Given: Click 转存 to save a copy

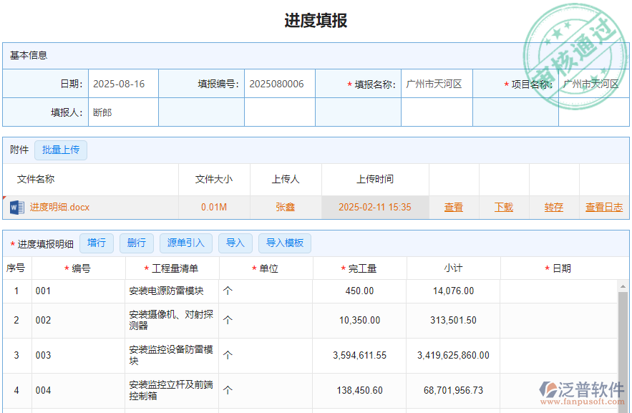Looking at the screenshot, I should coord(553,207).
